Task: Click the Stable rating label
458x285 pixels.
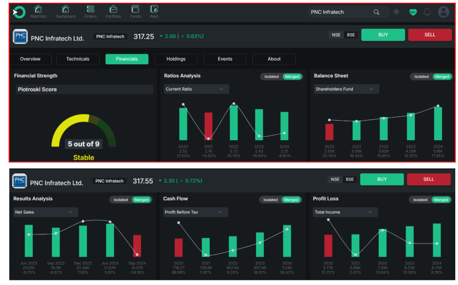Action: point(84,158)
